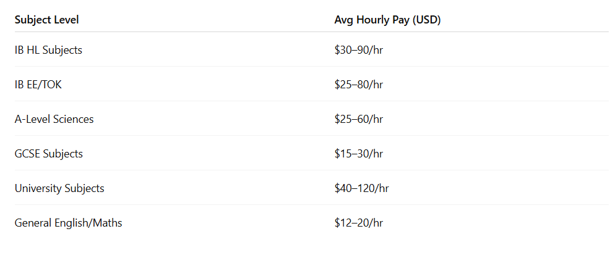The width and height of the screenshot is (610, 255).
Task: Click the $30–90/hr pay value
Action: pyautogui.click(x=359, y=50)
